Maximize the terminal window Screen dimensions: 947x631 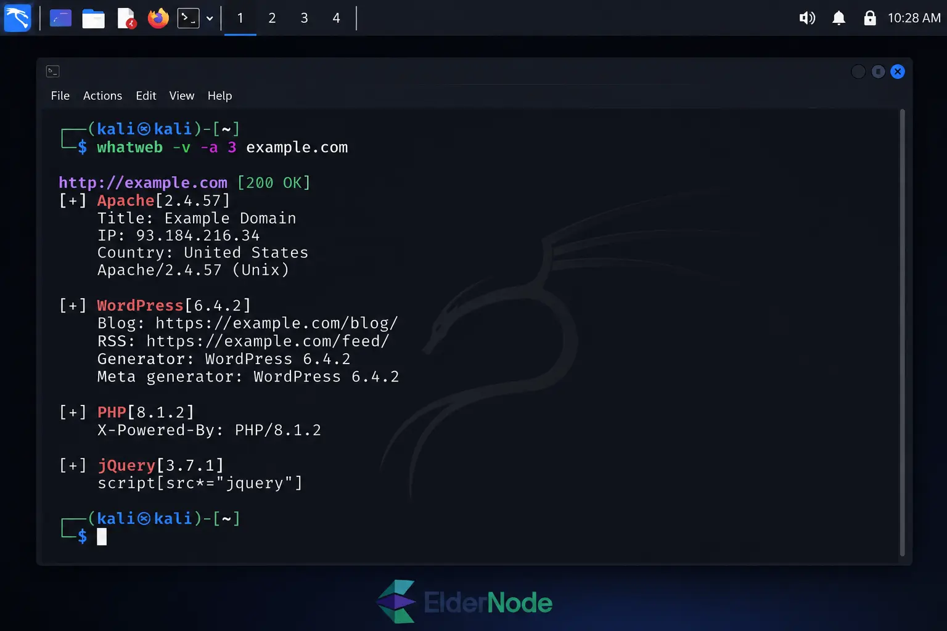tap(878, 71)
